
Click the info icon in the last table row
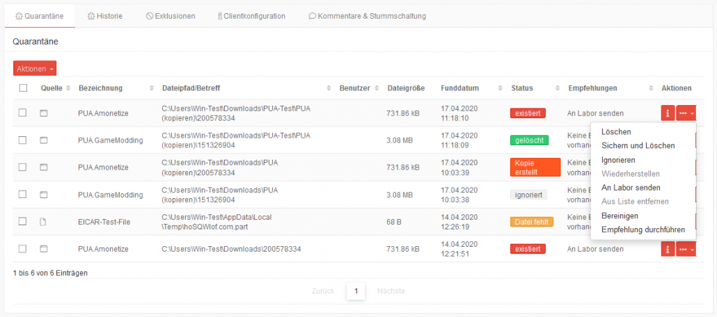668,249
